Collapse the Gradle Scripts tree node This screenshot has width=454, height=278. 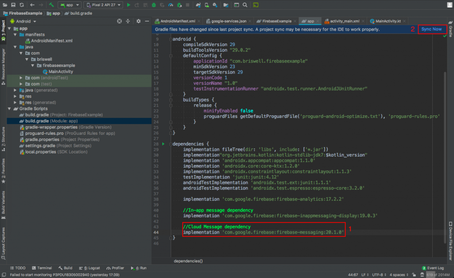(x=10, y=109)
